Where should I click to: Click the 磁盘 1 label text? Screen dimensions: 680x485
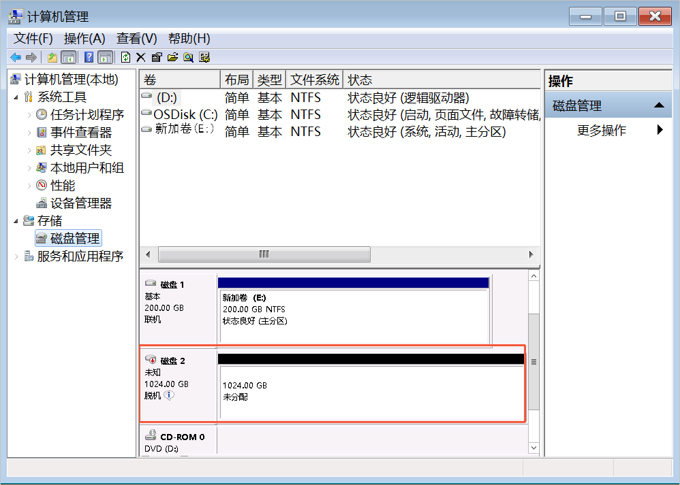point(172,284)
